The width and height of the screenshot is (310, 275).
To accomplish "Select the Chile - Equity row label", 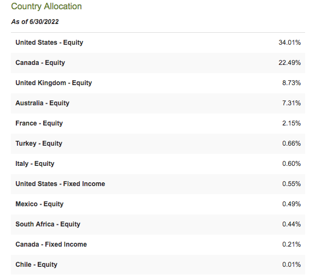I will coord(37,265).
